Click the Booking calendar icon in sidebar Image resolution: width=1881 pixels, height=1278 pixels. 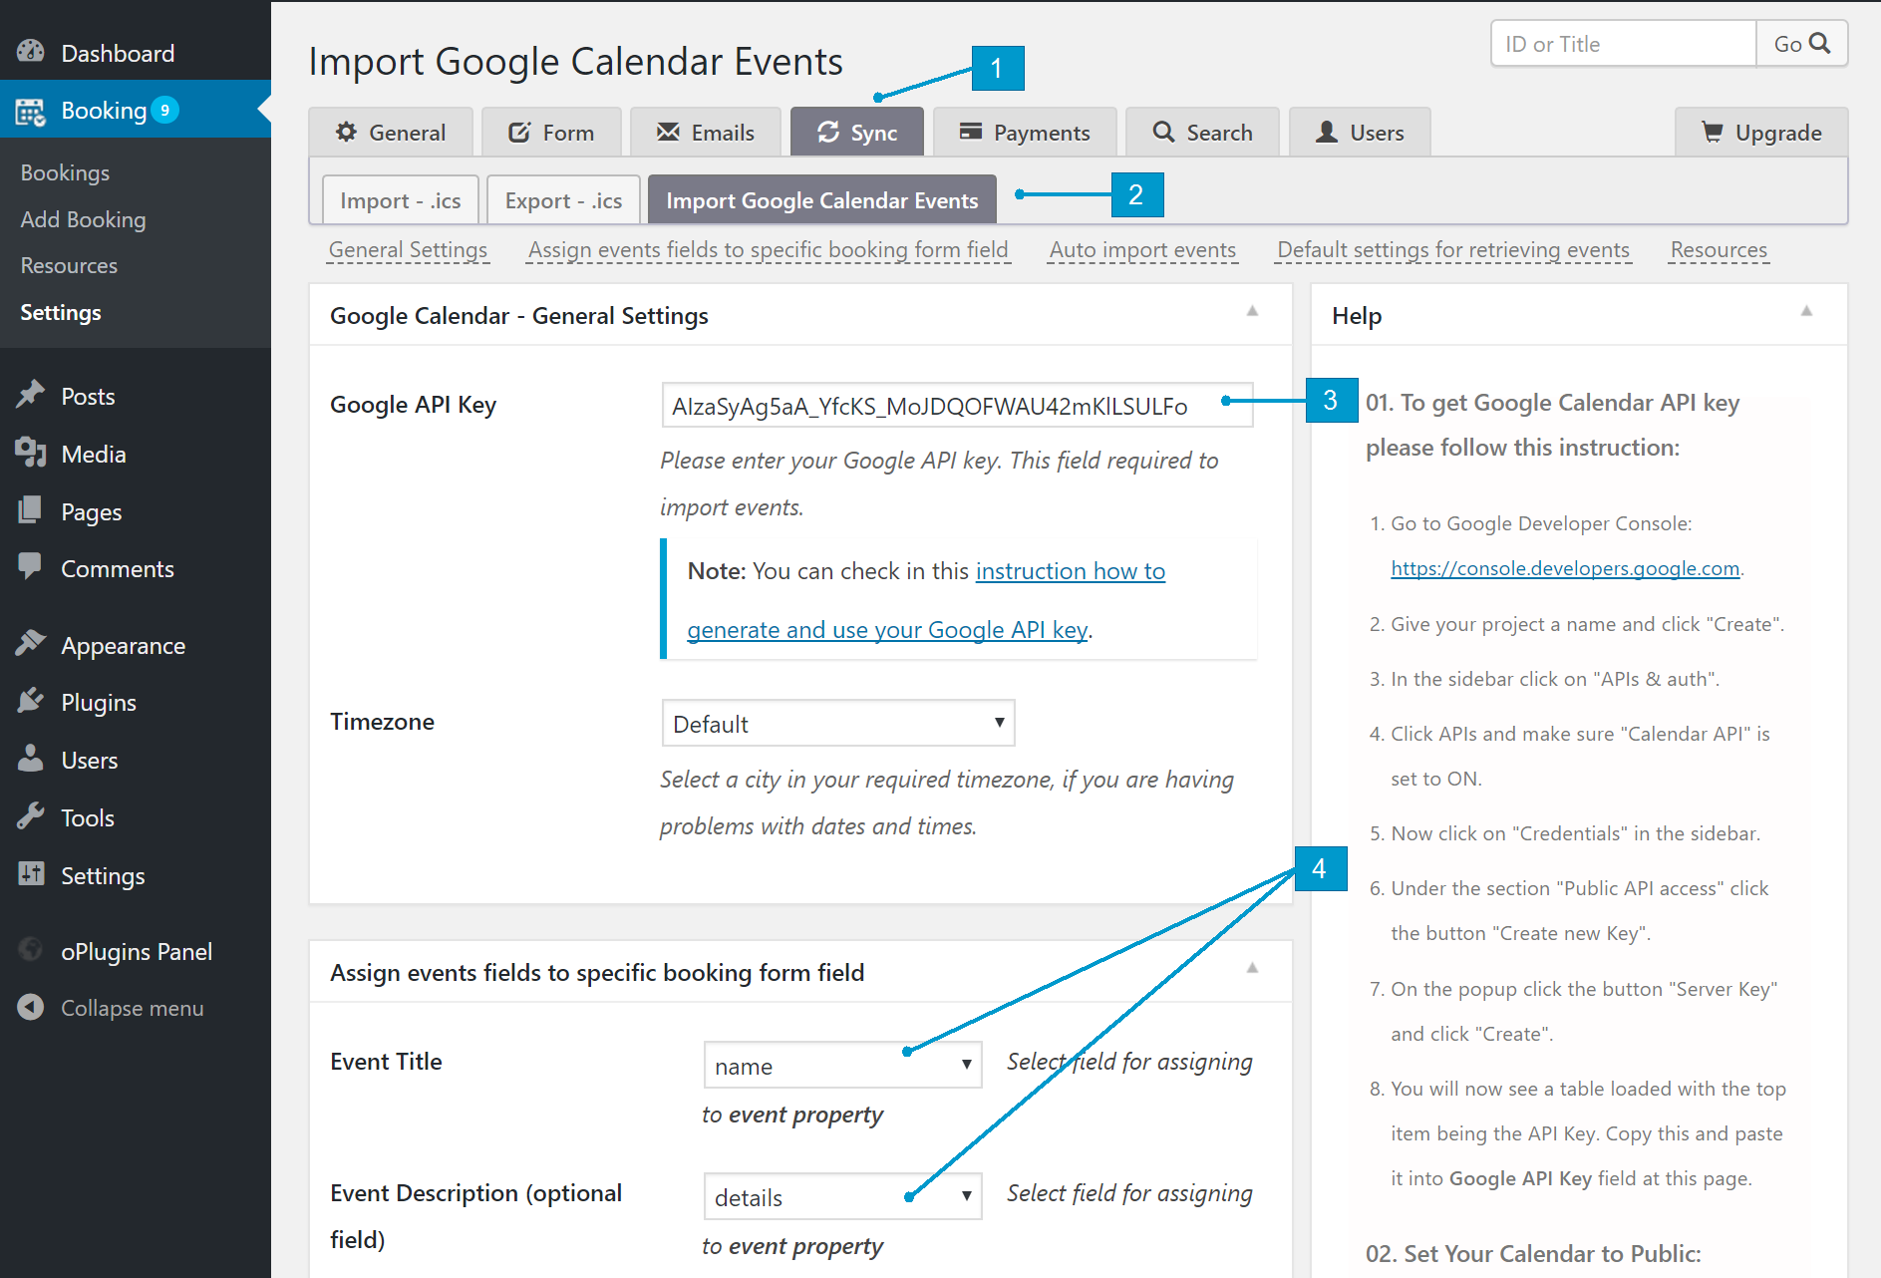(31, 111)
